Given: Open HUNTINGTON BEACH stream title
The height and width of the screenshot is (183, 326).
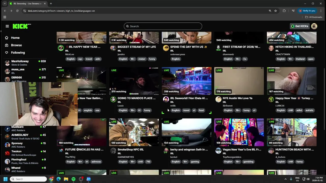Looking at the screenshot, I should 294,149.
